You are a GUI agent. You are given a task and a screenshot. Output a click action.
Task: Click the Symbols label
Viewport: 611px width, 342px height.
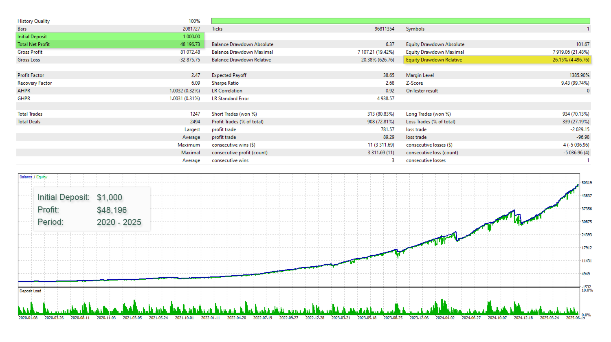click(x=415, y=29)
